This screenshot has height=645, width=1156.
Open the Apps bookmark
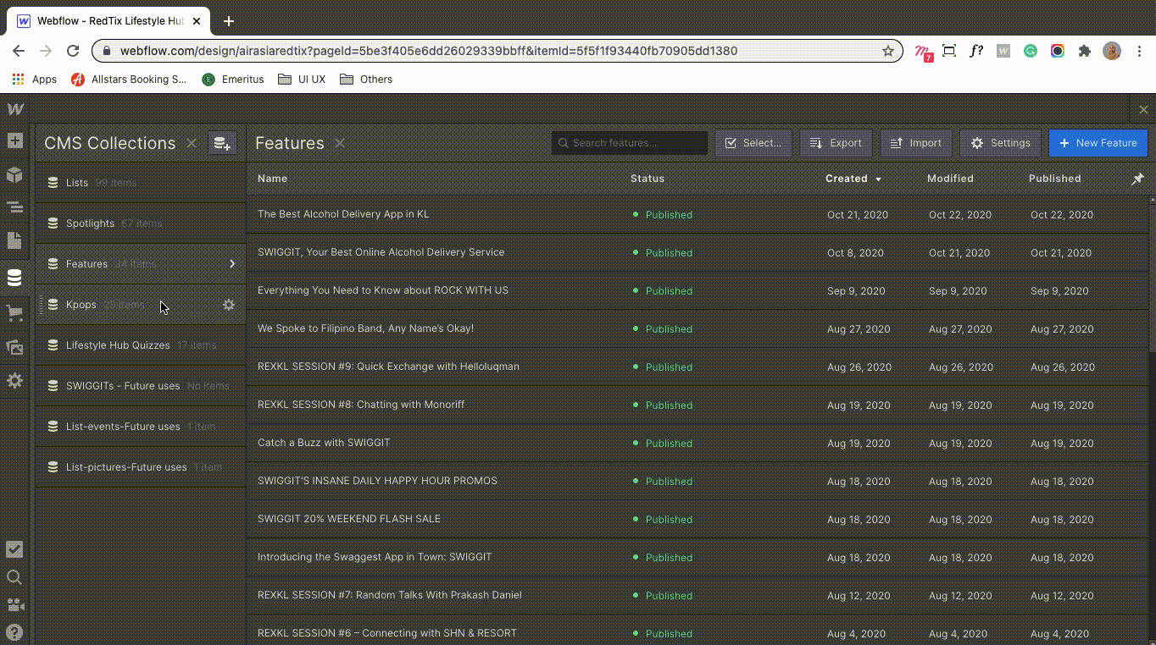click(x=35, y=79)
